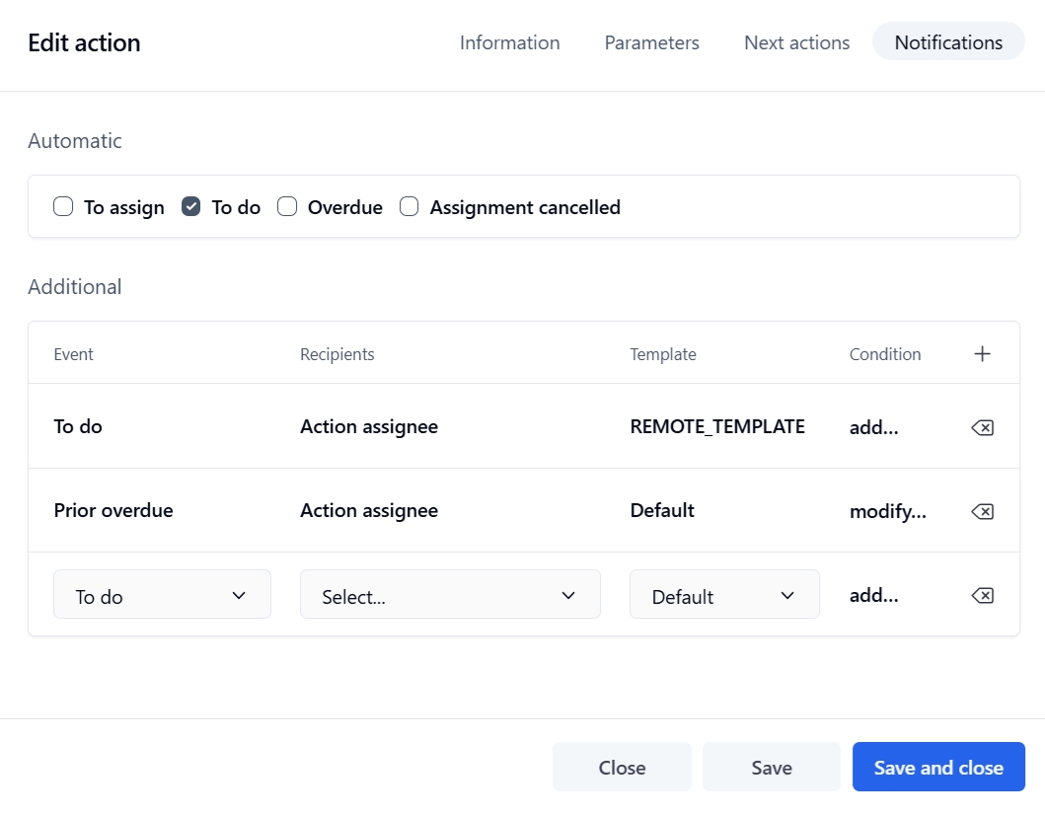The width and height of the screenshot is (1045, 817).
Task: Expand the recipients Select... dropdown
Action: 450,595
